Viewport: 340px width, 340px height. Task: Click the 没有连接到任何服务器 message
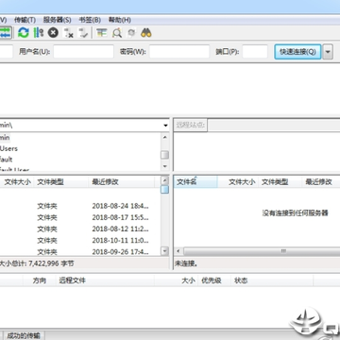click(x=295, y=213)
